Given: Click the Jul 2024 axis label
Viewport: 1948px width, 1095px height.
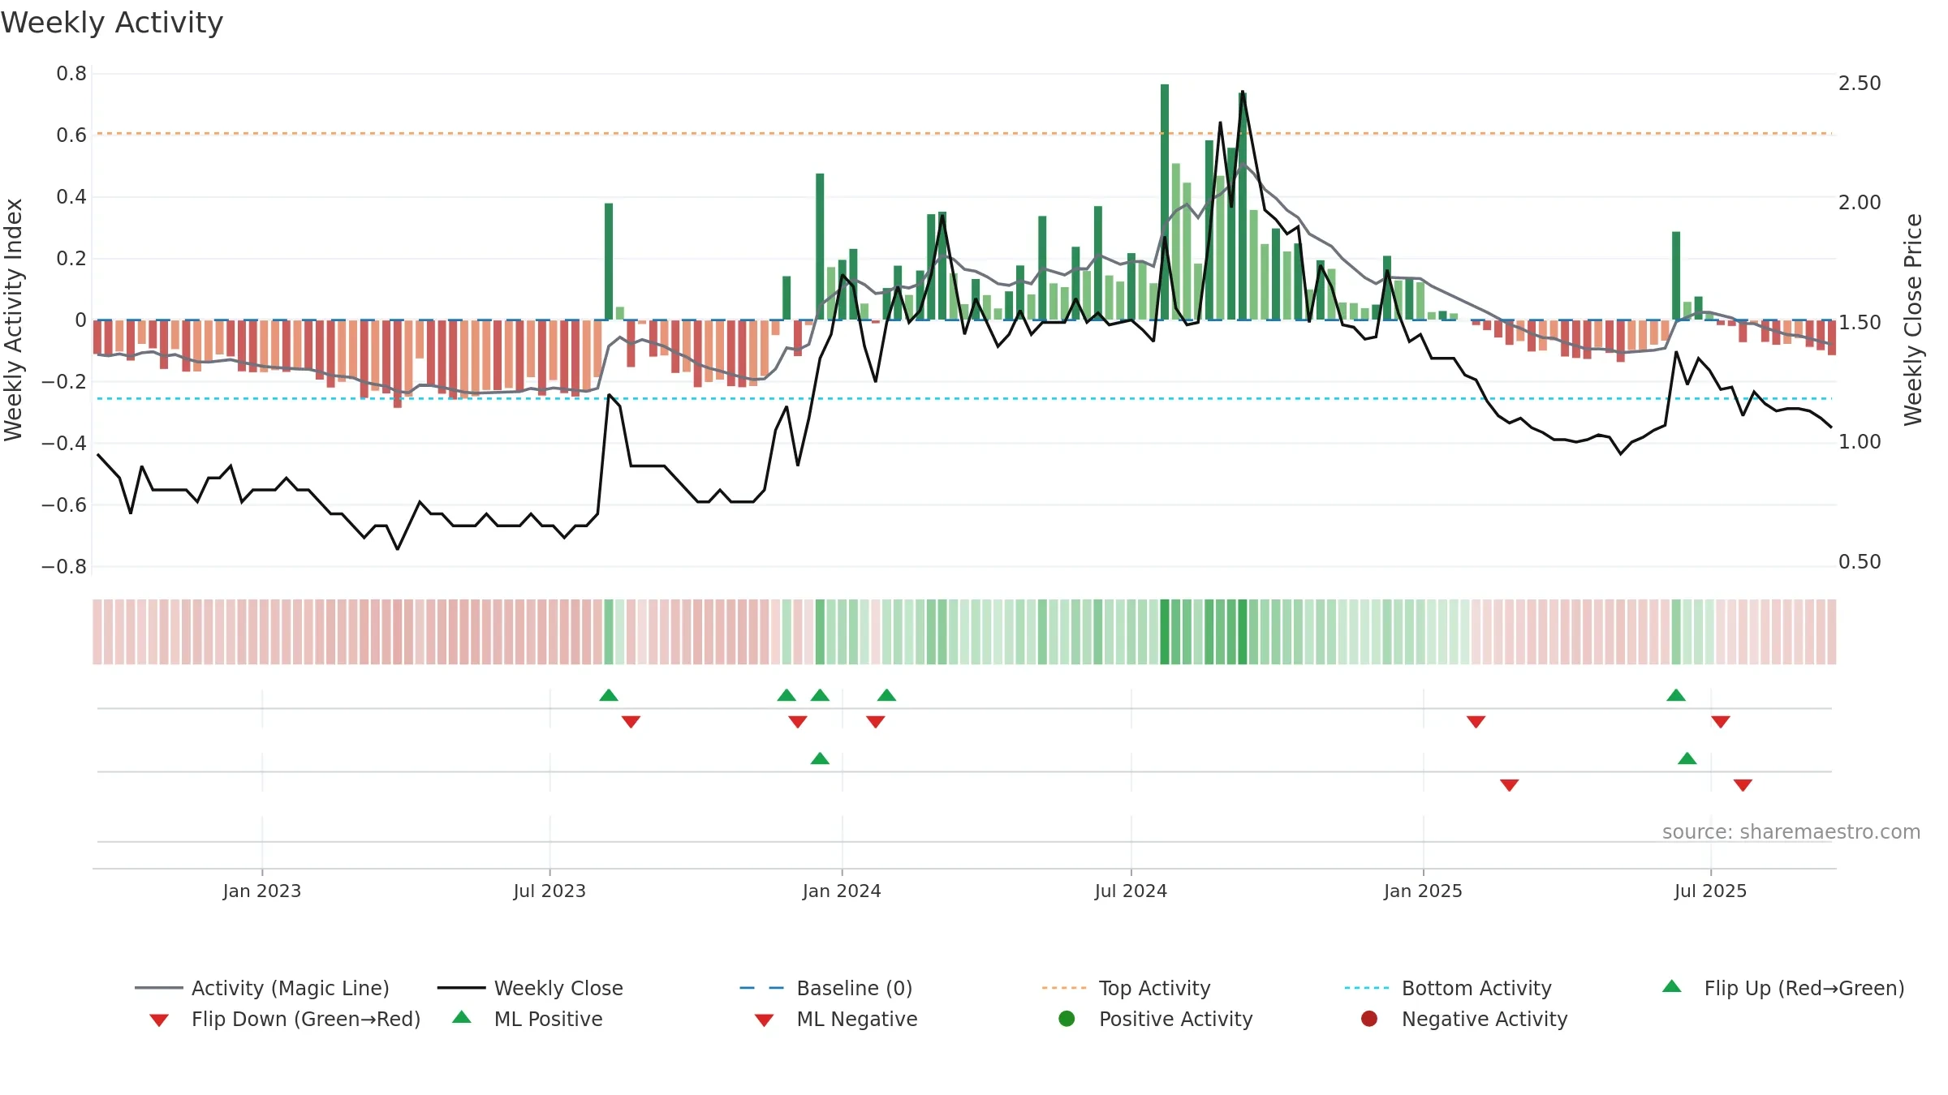Looking at the screenshot, I should (x=1131, y=891).
